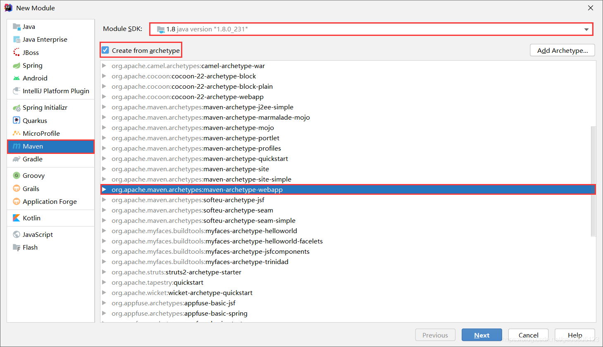The width and height of the screenshot is (603, 347).
Task: Click the Cancel button
Action: pyautogui.click(x=528, y=335)
